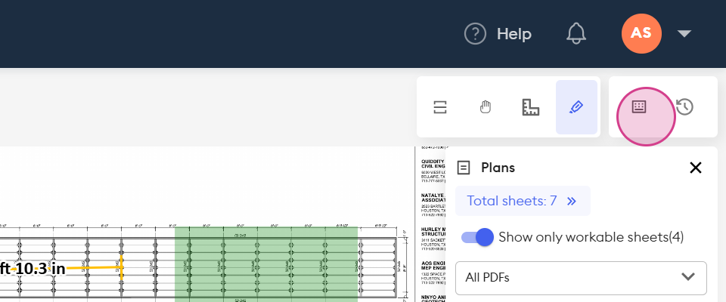Close the Plans panel
Image resolution: width=726 pixels, height=302 pixels.
[696, 168]
